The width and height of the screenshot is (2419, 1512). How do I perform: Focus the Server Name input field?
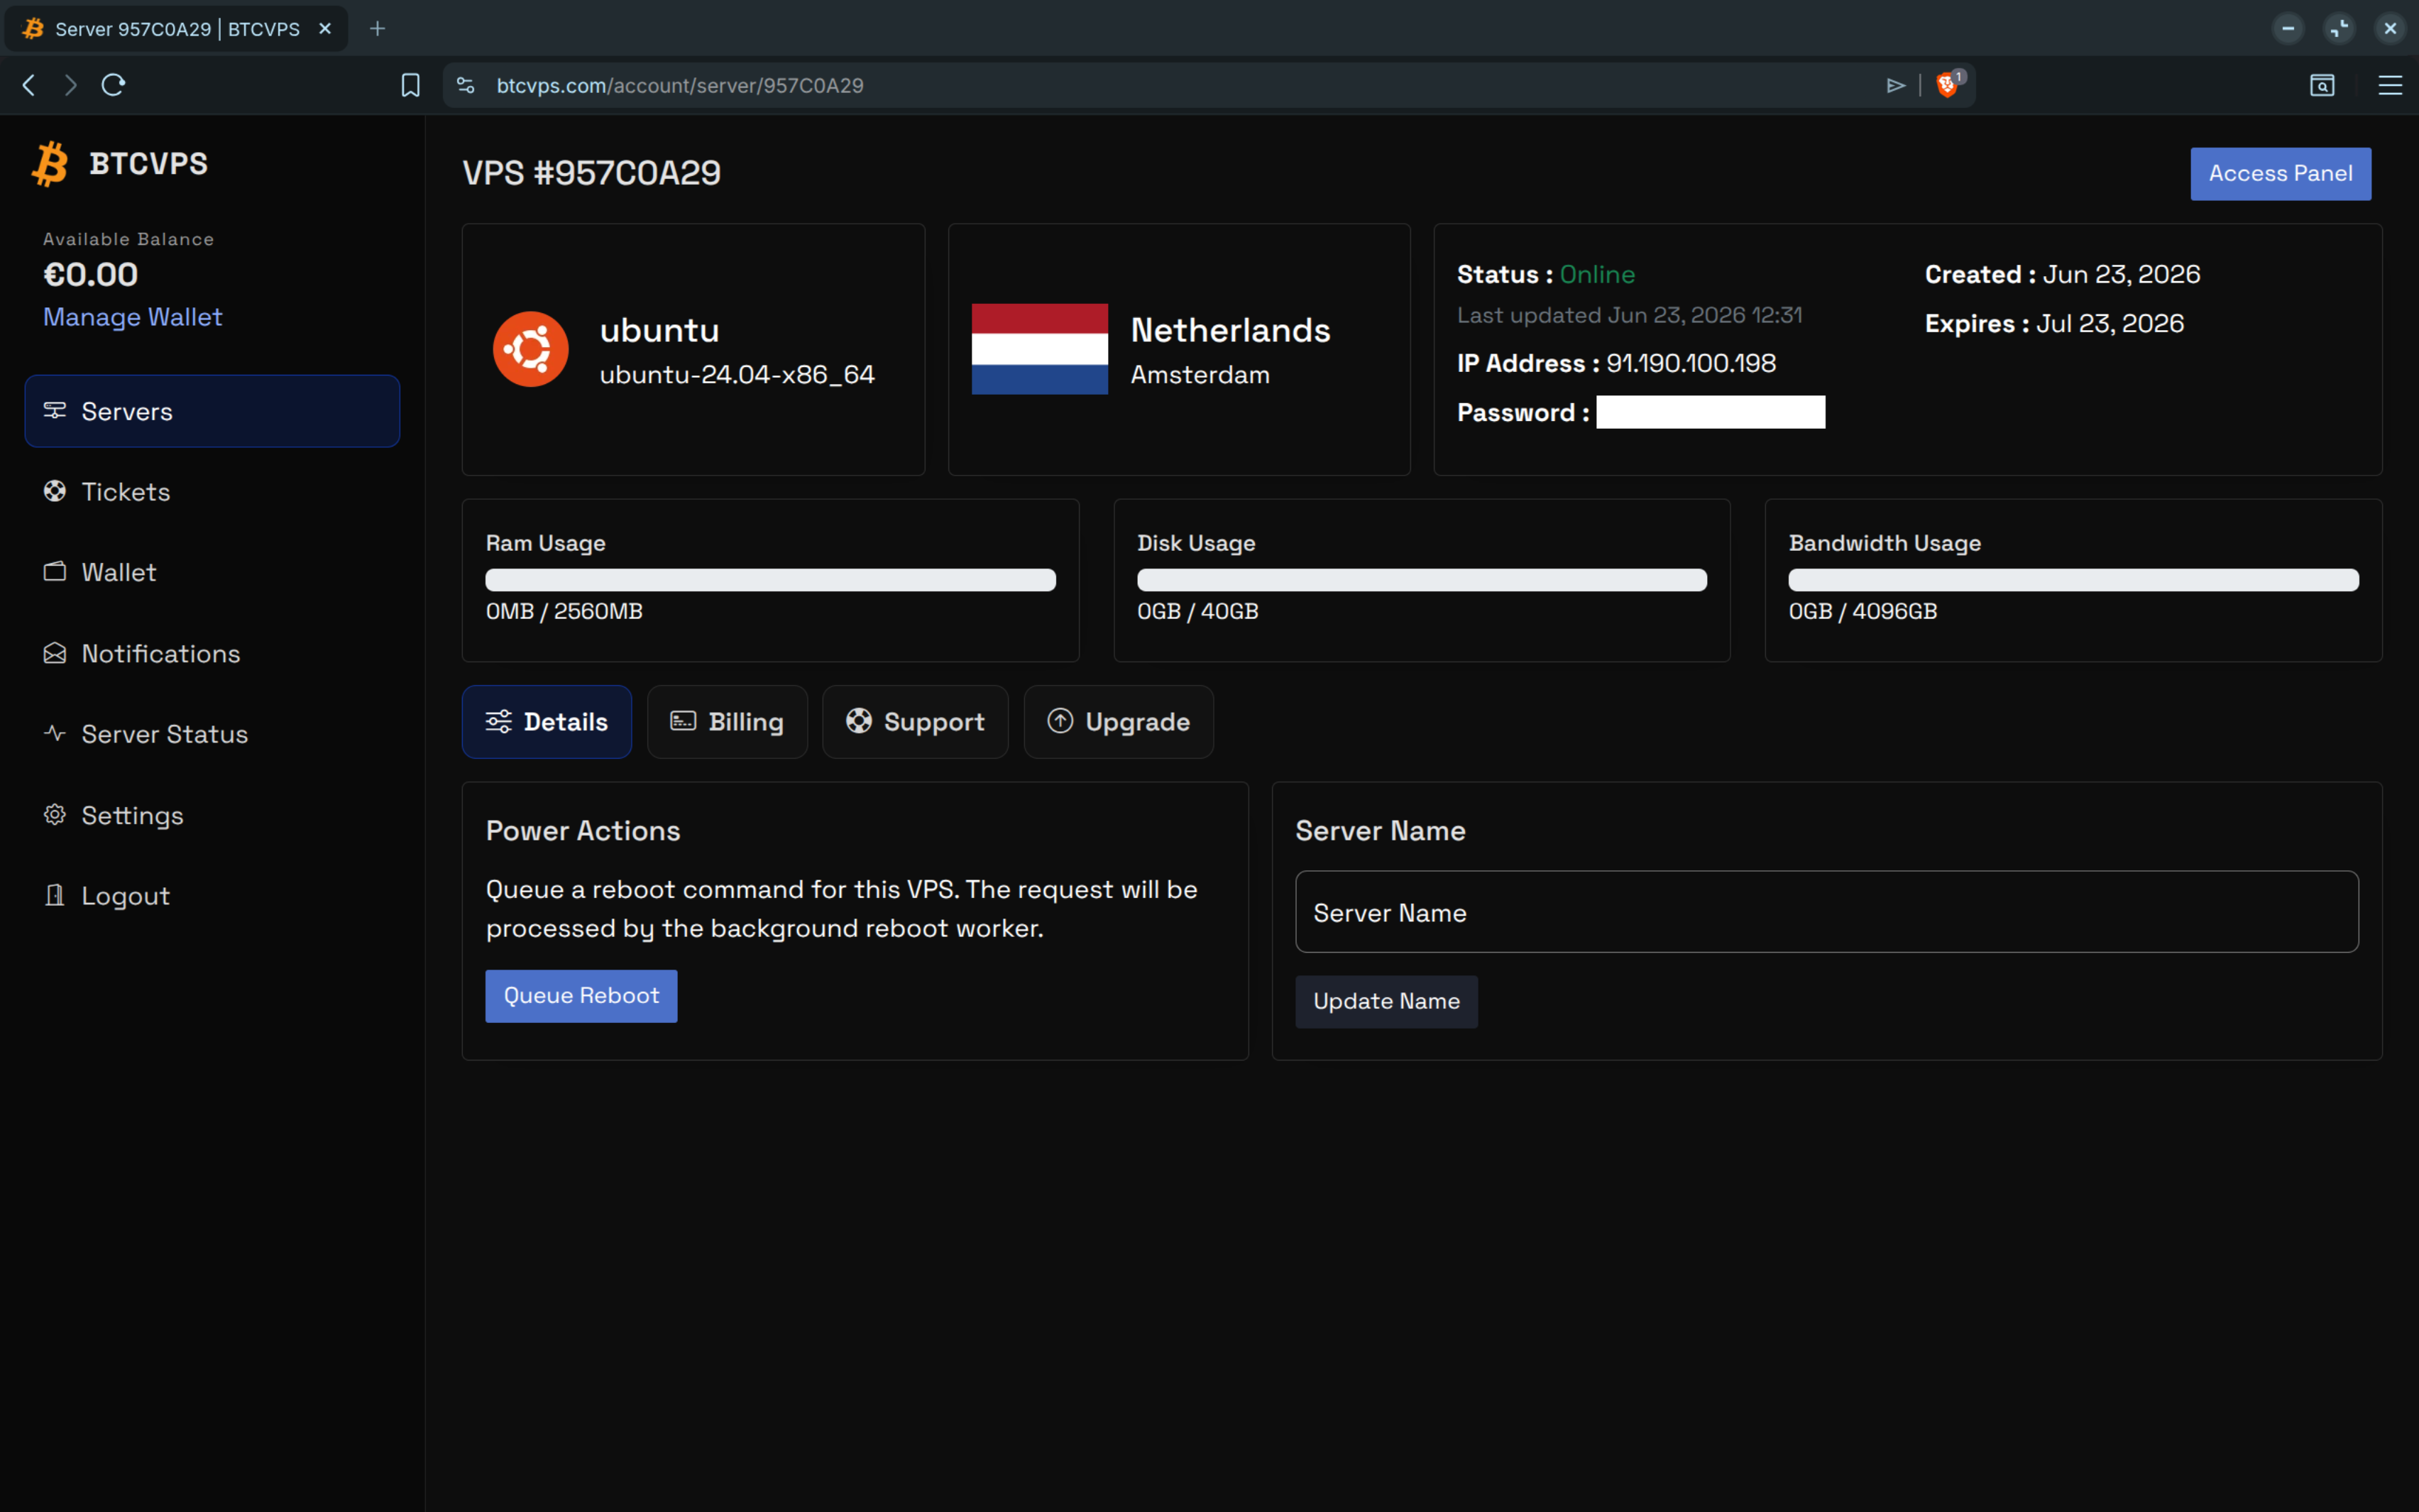tap(1826, 912)
